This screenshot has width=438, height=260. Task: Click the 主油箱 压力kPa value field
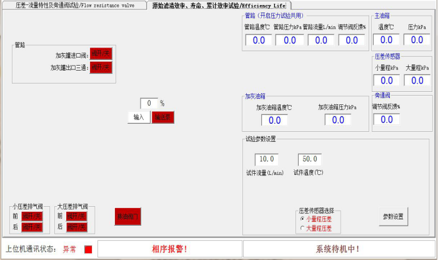417,39
